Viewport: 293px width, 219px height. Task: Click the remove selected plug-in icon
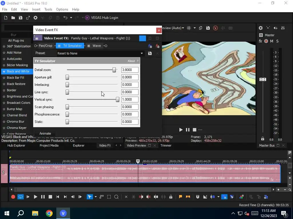pyautogui.click(x=157, y=46)
